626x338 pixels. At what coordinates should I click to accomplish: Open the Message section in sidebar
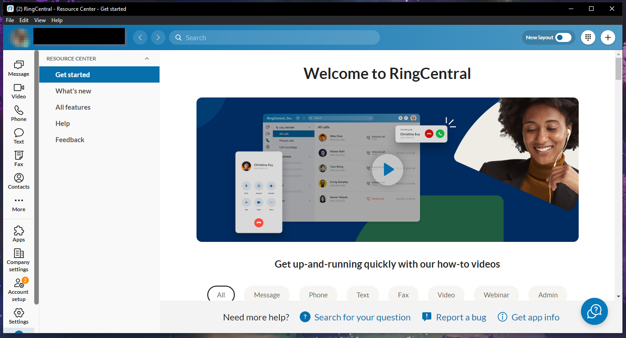[x=18, y=69]
